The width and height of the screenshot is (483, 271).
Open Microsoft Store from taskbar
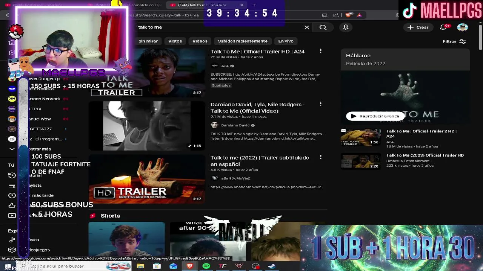[x=157, y=266]
